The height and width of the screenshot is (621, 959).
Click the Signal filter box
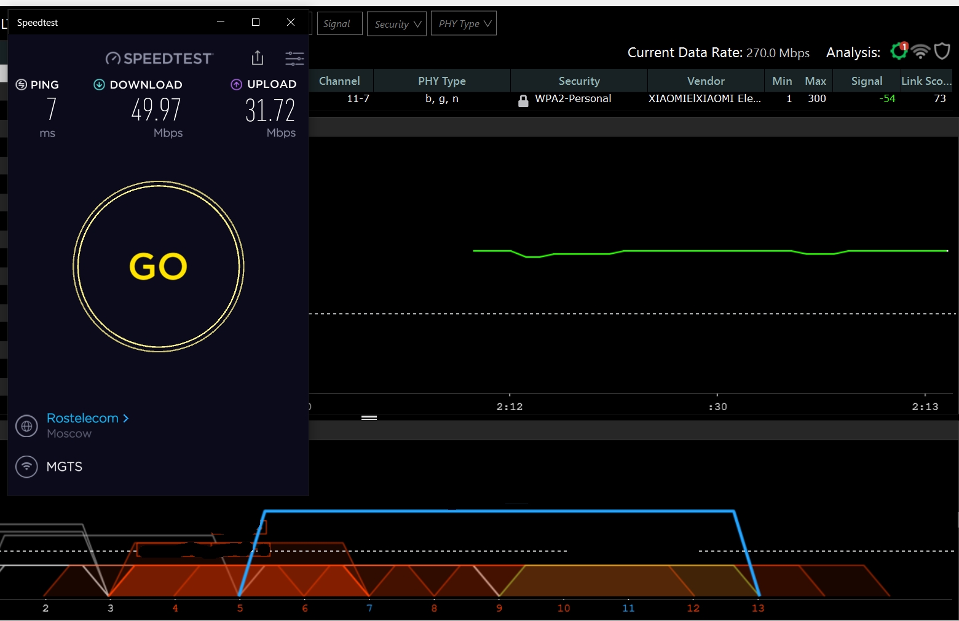(x=340, y=23)
